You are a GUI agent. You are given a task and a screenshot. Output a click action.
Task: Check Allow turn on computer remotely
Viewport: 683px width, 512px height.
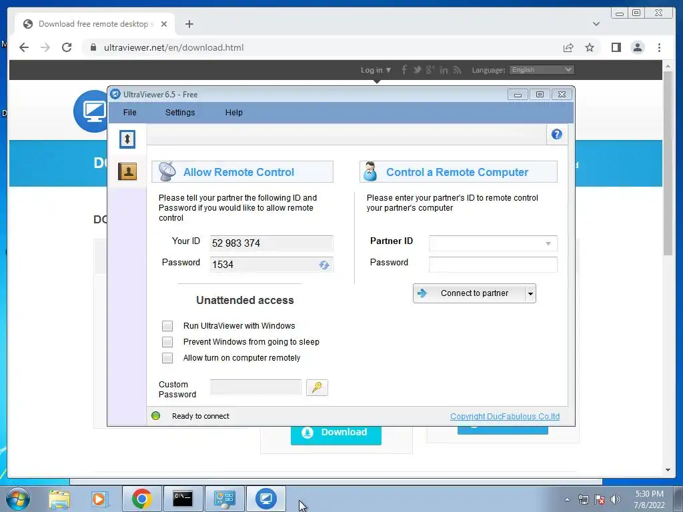coord(167,358)
